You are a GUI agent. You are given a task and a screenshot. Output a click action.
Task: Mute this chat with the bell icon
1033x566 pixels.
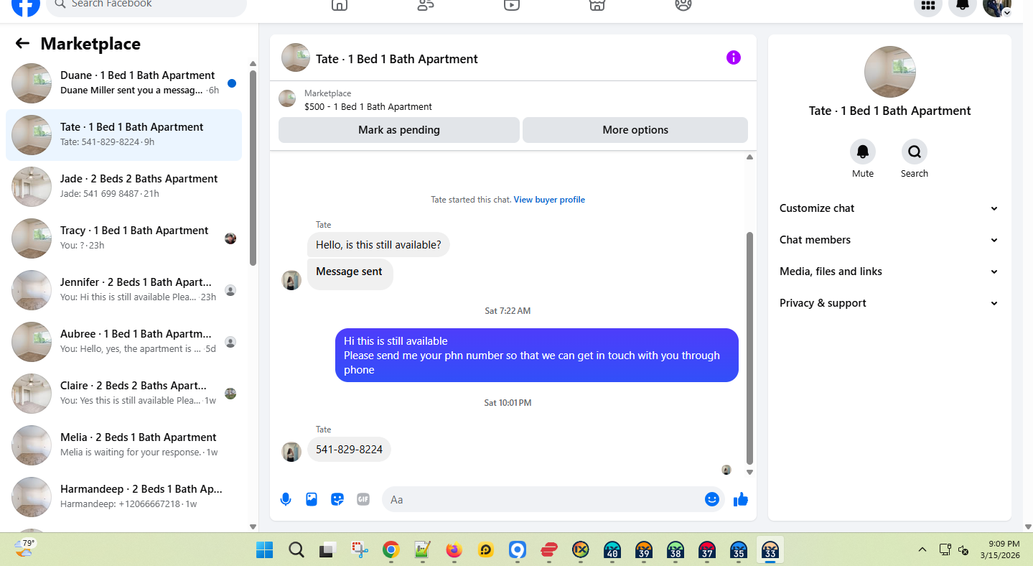tap(863, 152)
